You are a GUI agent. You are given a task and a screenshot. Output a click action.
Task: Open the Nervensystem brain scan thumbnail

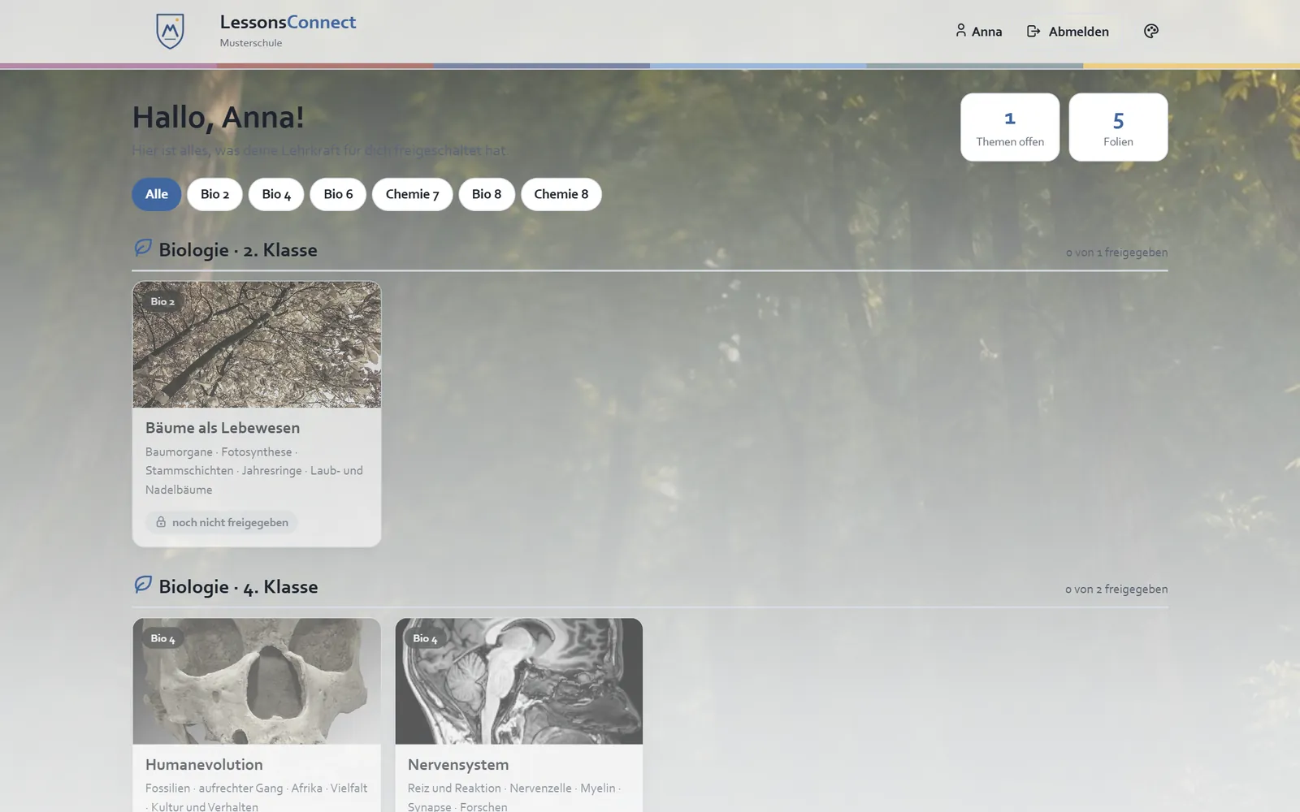pos(519,681)
